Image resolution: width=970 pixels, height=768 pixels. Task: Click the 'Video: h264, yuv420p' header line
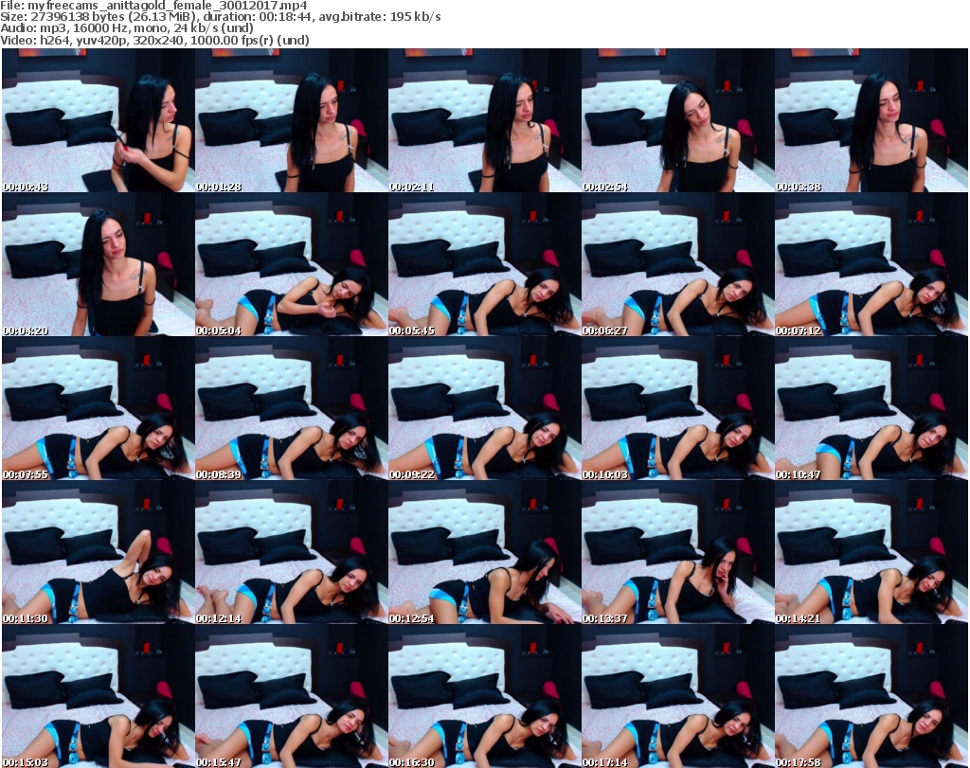154,40
